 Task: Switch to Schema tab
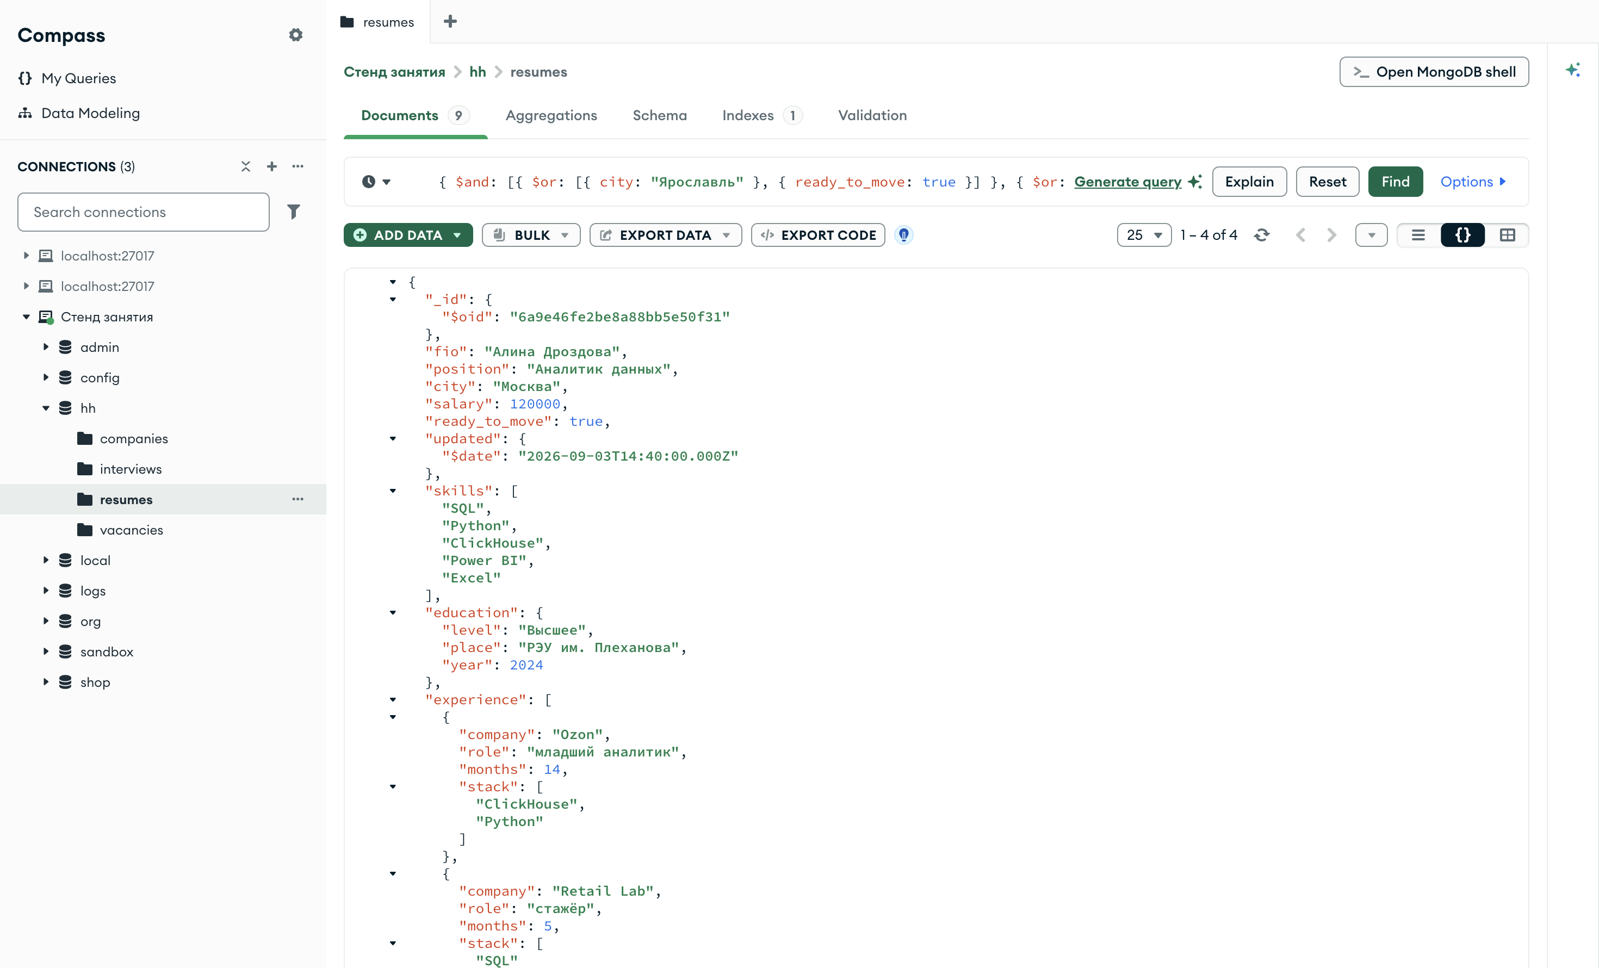pos(659,115)
